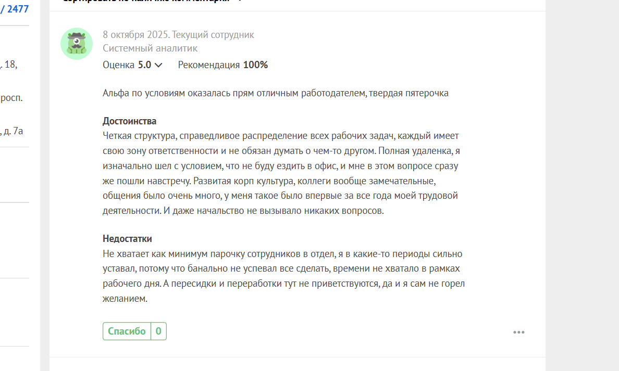Screen dimensions: 619x371
Task: Click the sidebar address ending 18,
Action: point(10,65)
